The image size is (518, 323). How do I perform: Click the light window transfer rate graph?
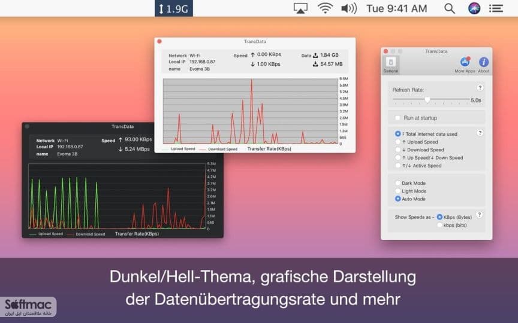point(251,111)
